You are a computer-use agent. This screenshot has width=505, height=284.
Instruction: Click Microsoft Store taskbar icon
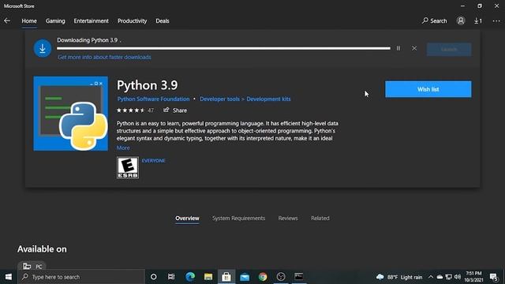pyautogui.click(x=226, y=277)
